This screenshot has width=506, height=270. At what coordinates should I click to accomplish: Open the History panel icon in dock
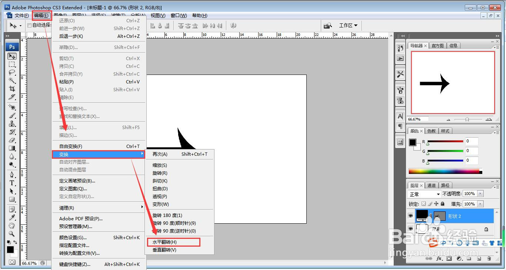pos(400,49)
